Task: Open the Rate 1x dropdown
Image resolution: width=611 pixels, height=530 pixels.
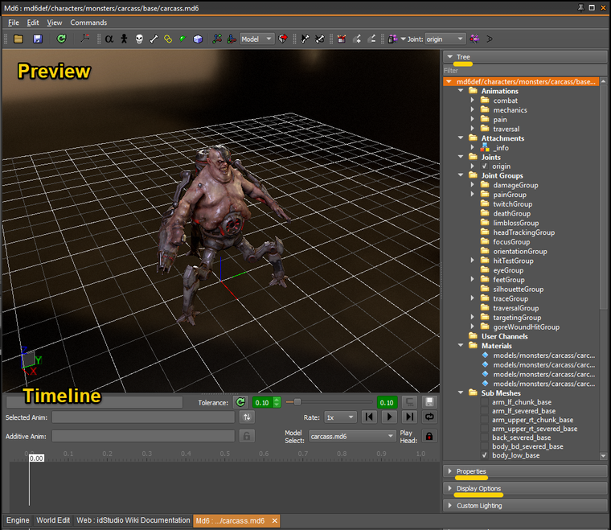Action: click(x=341, y=417)
